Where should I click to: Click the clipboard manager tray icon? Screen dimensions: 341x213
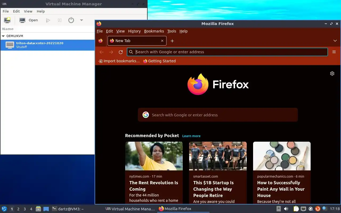(x=296, y=209)
